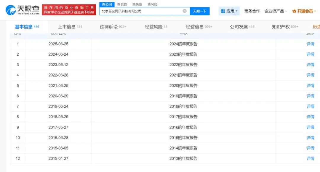Image resolution: width=320 pixels, height=172 pixels.
Task: Select the 查风险 search tab
Action: [152, 4]
